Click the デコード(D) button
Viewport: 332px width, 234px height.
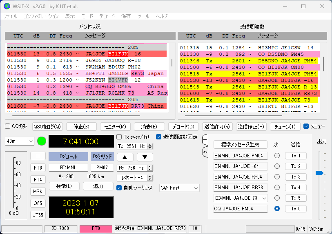[183, 127]
